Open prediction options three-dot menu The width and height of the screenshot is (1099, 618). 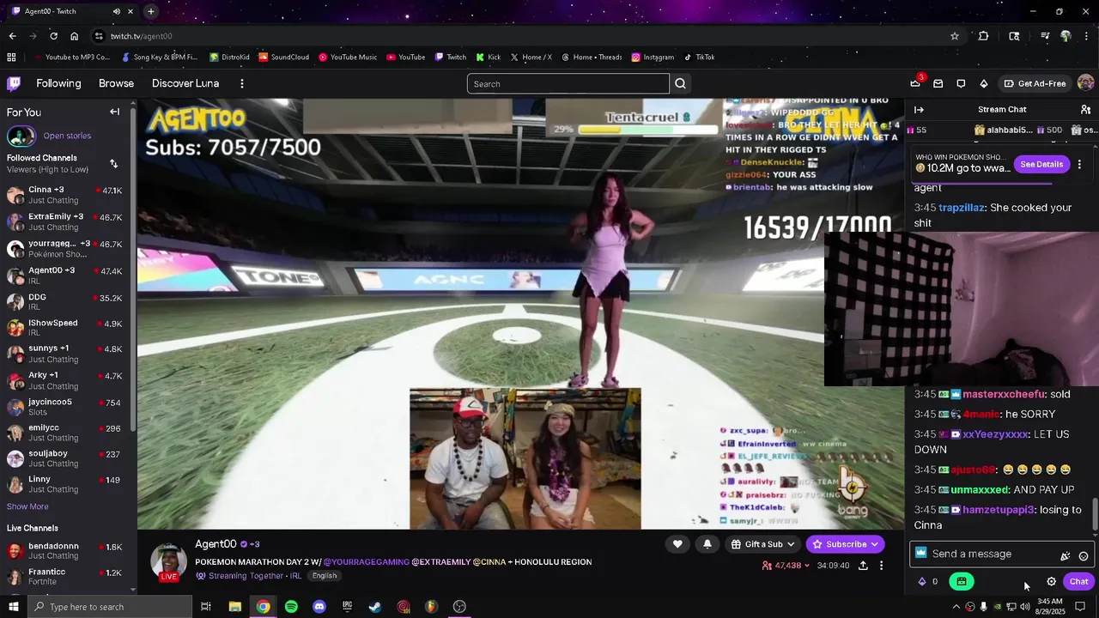tap(1079, 164)
